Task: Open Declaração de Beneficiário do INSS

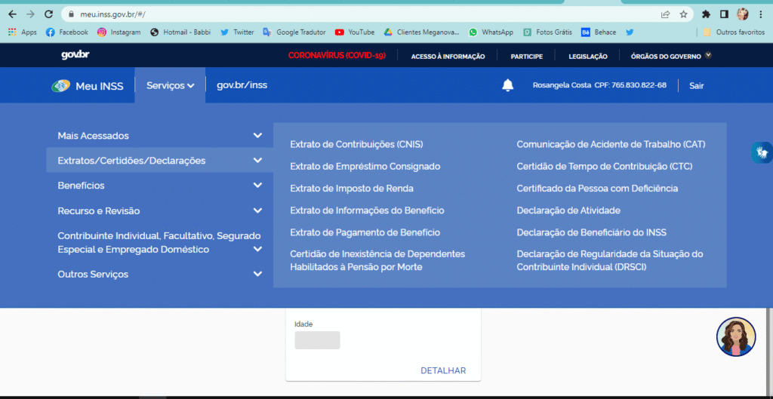Action: [x=591, y=232]
